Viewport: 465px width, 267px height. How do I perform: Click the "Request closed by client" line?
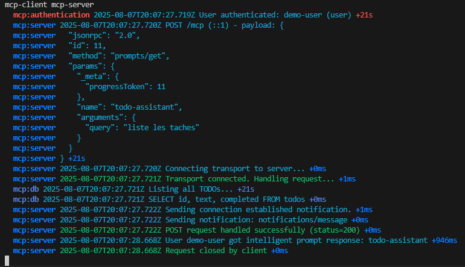pyautogui.click(x=150, y=251)
